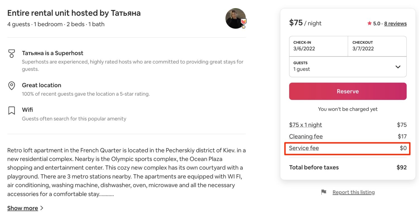419x219 pixels.
Task: Click the checkout date field
Action: 377,46
